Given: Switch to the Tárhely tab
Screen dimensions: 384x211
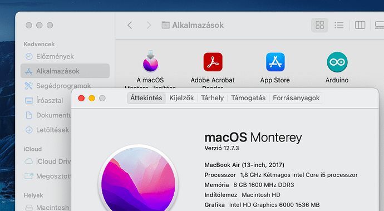Looking at the screenshot, I should coord(213,98).
